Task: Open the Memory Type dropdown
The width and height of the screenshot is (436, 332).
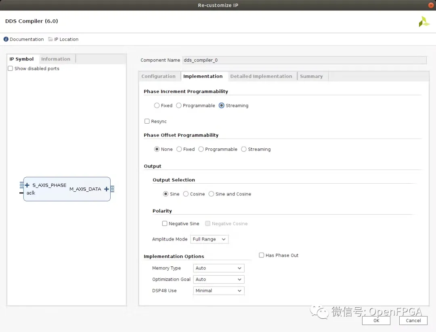Action: click(x=218, y=268)
